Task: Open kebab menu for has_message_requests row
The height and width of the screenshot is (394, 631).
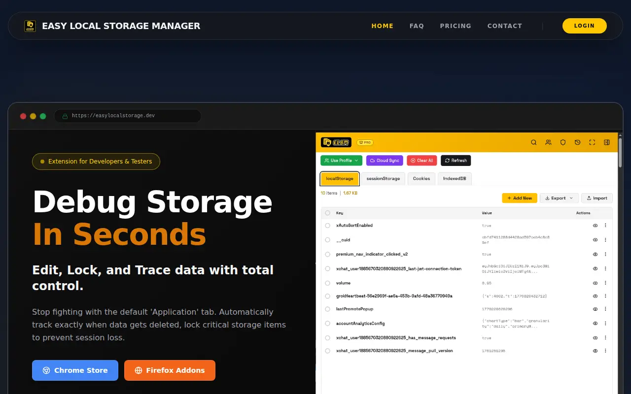Action: tap(605, 338)
